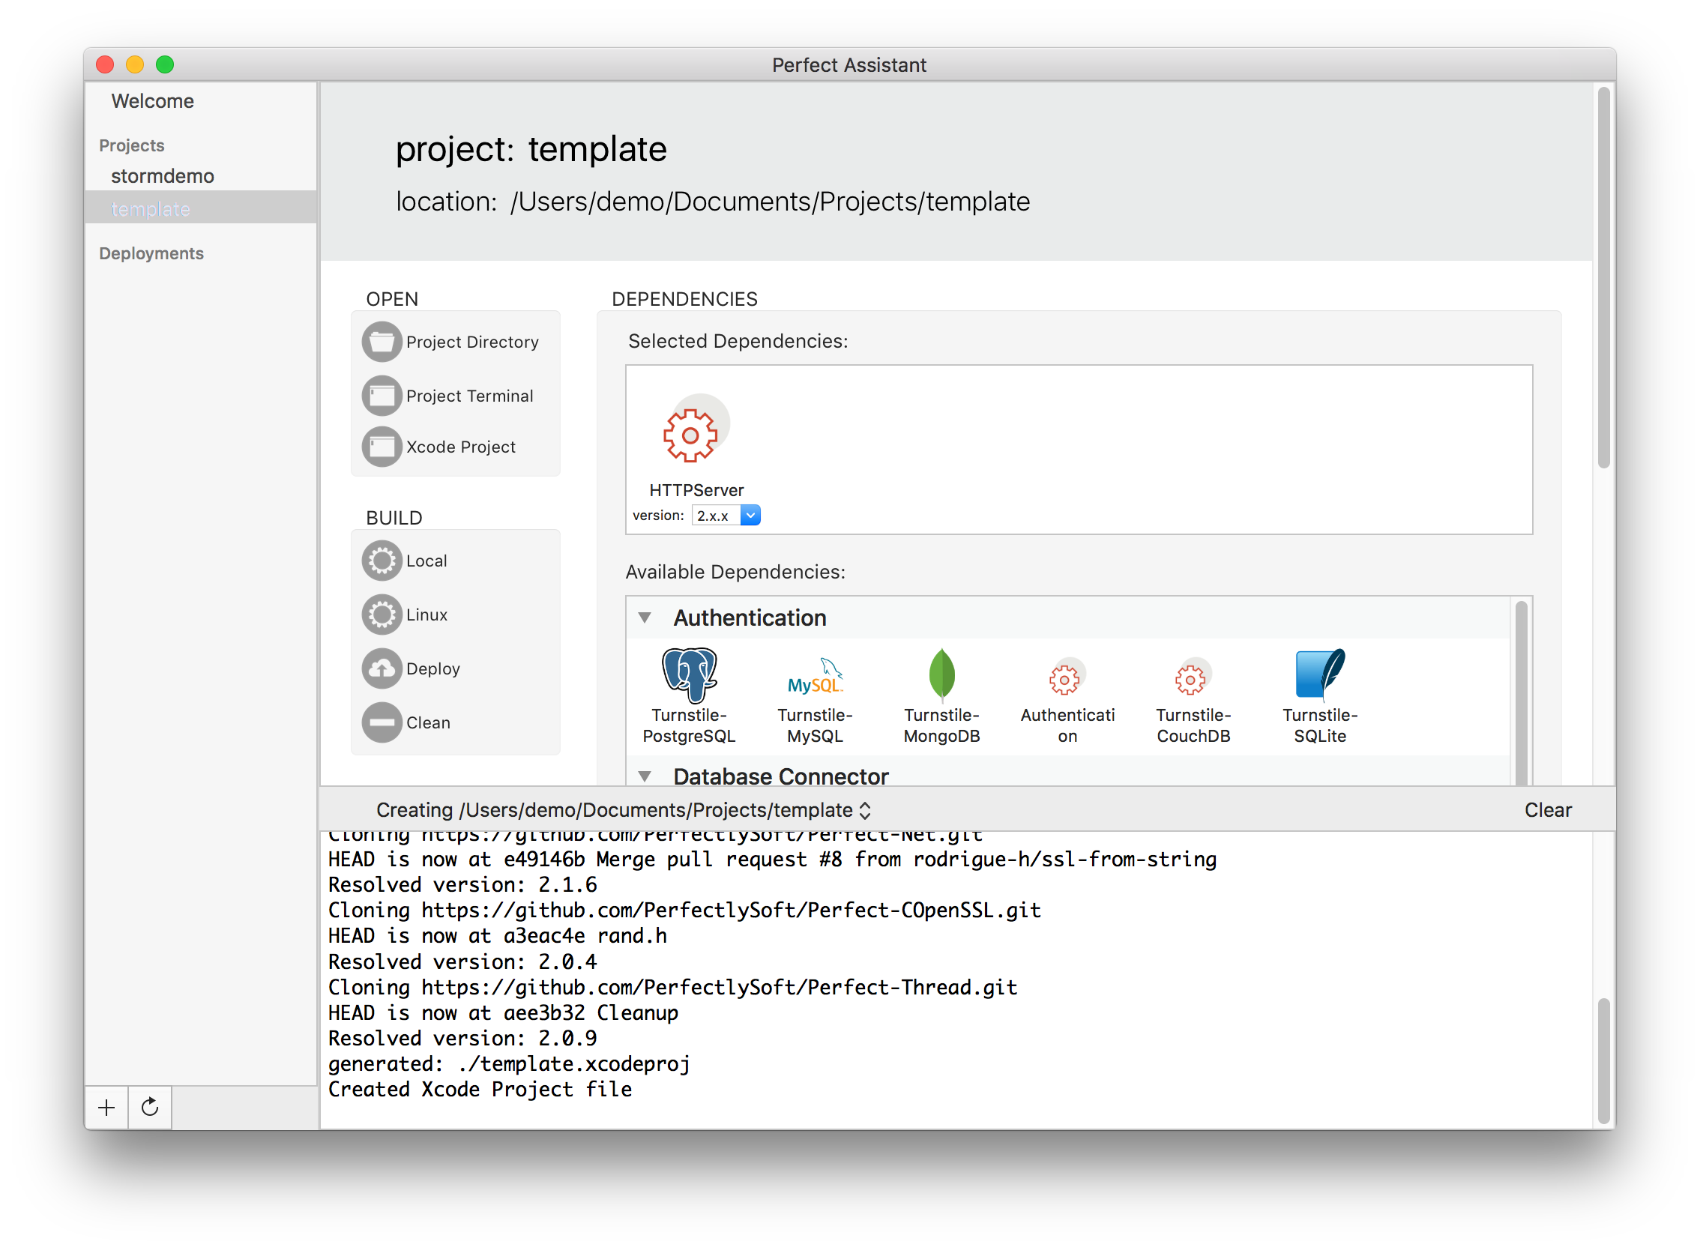
Task: Clear the console output log
Action: [x=1548, y=810]
